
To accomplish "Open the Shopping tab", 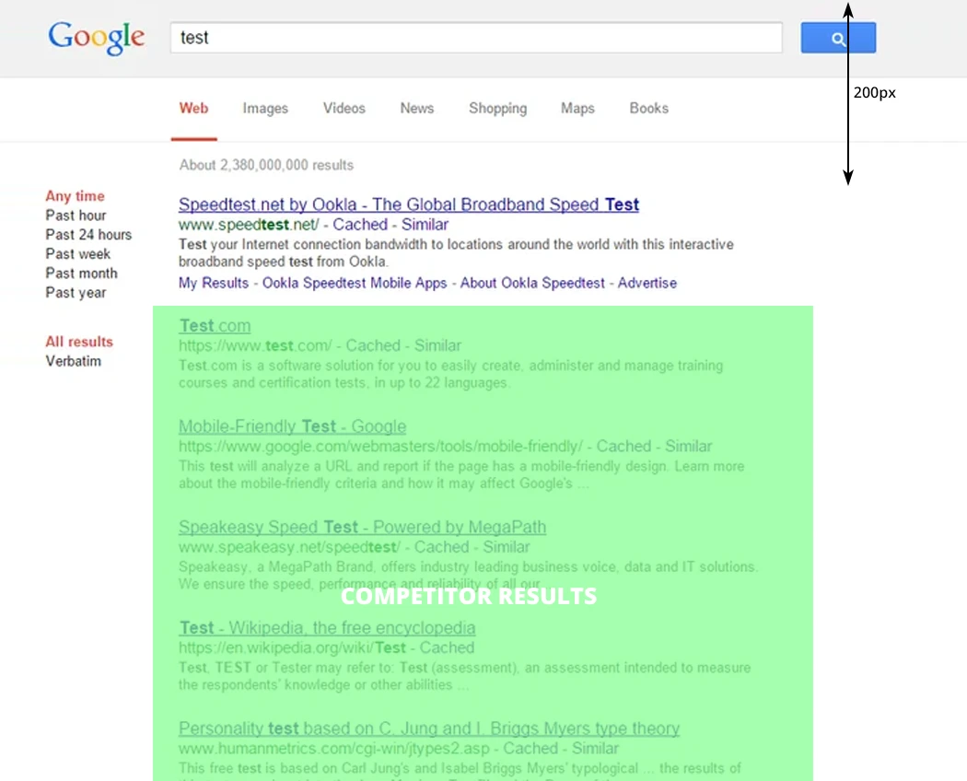I will [497, 109].
